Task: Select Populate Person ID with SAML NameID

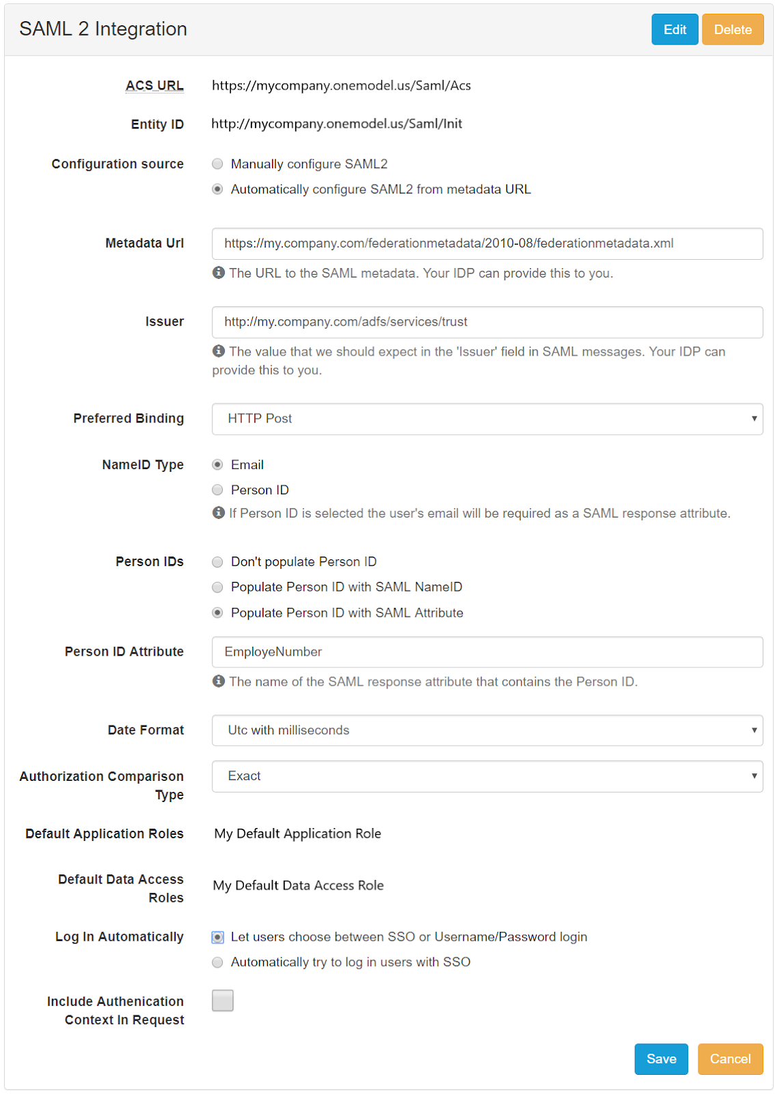Action: point(217,587)
